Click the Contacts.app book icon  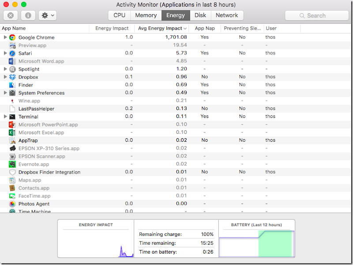12,188
